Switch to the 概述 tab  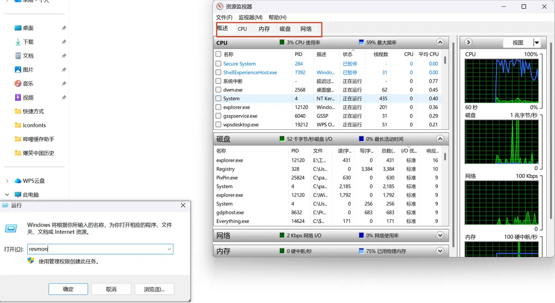click(x=222, y=28)
